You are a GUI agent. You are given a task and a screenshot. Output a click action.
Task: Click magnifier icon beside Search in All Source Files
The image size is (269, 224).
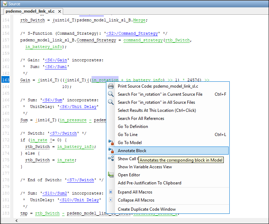tap(111, 102)
